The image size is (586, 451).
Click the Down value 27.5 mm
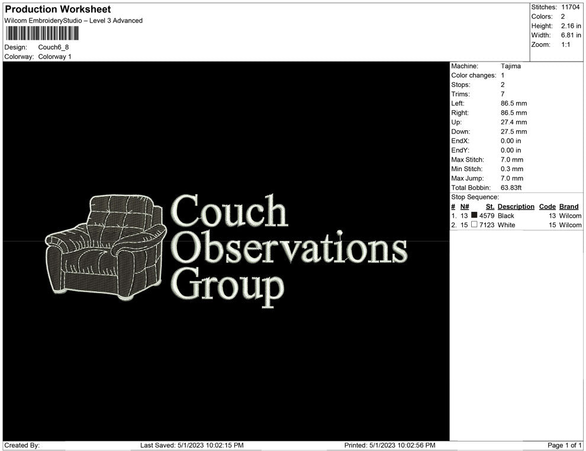(x=514, y=131)
